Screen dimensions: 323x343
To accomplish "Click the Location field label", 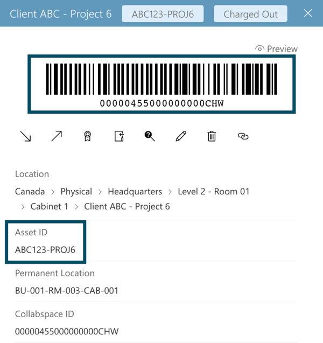I will coord(32,174).
